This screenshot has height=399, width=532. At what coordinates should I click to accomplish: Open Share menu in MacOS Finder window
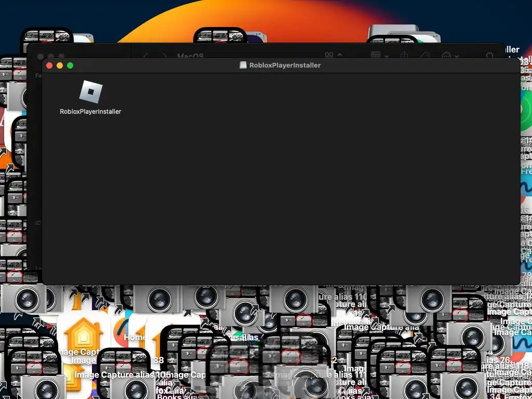404,55
